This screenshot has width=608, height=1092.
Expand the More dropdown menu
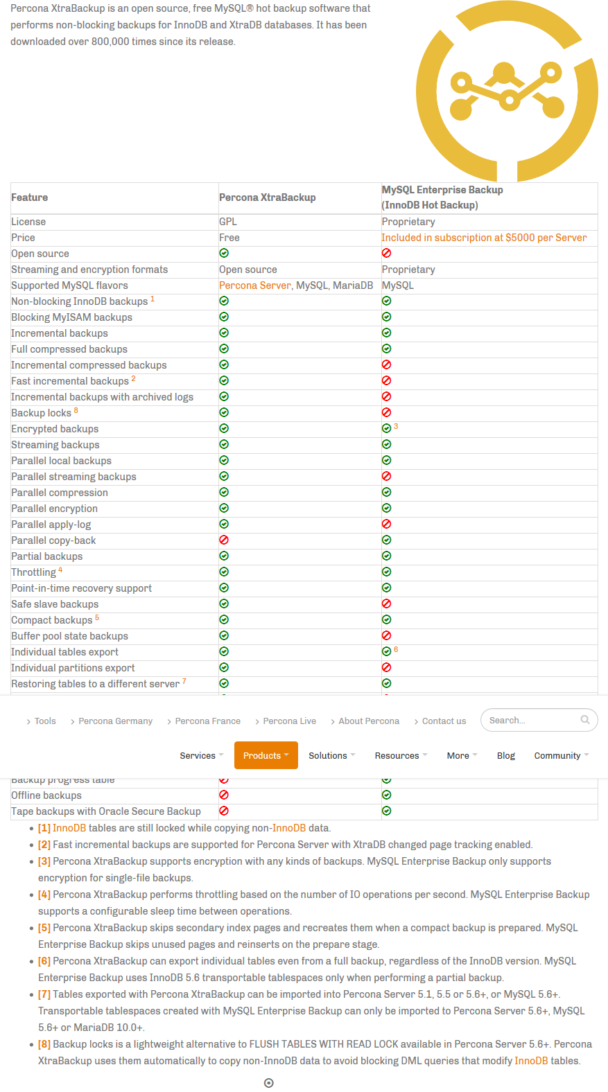point(462,755)
